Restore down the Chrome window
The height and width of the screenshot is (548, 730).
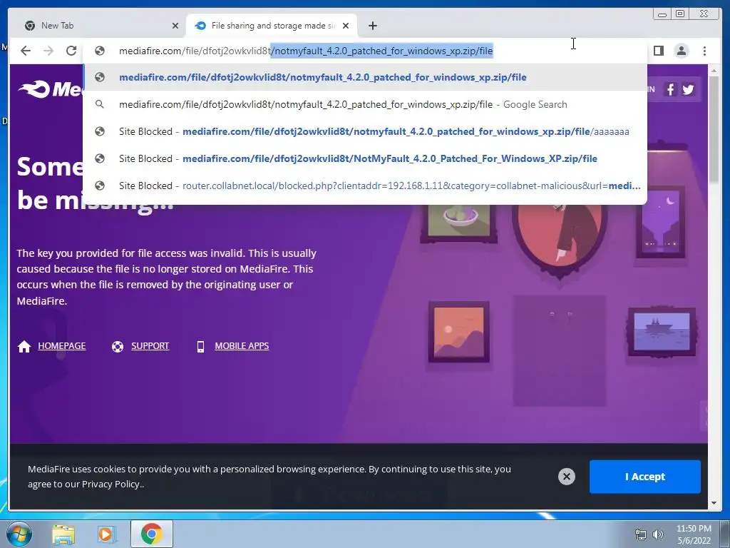[x=680, y=14]
